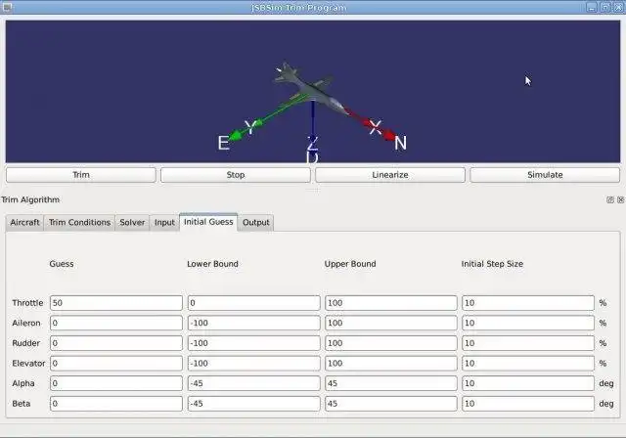Select the Elevator upper bound field

click(391, 363)
